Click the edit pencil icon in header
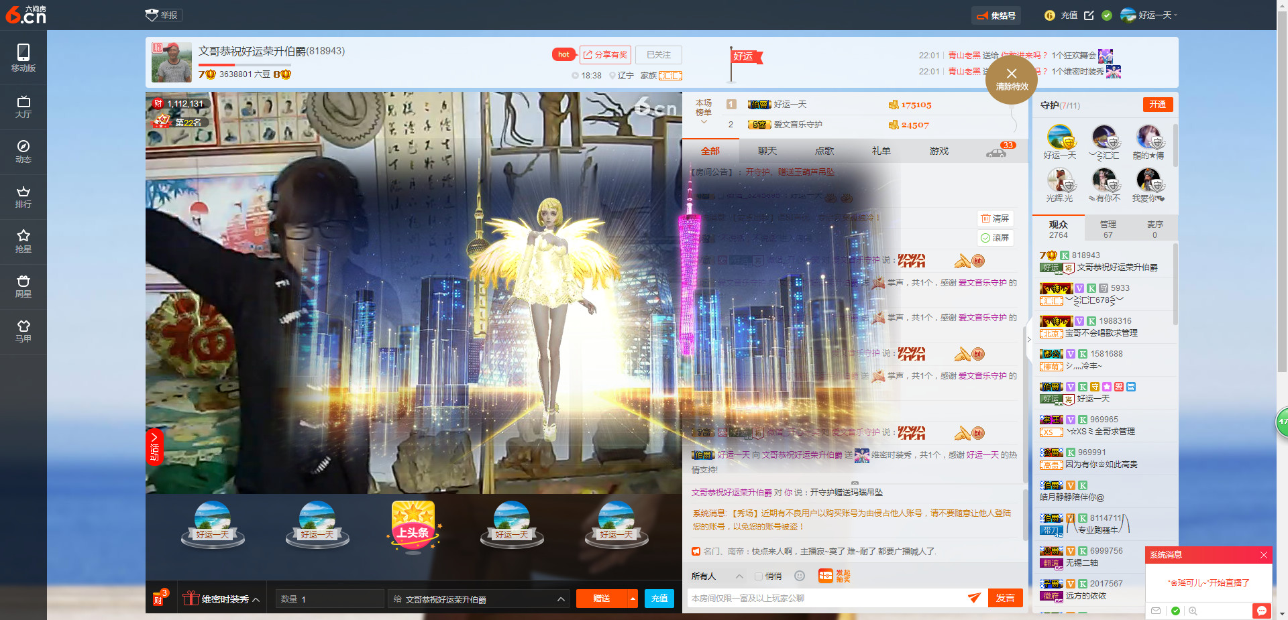Viewport: 1288px width, 620px height. 1089,15
